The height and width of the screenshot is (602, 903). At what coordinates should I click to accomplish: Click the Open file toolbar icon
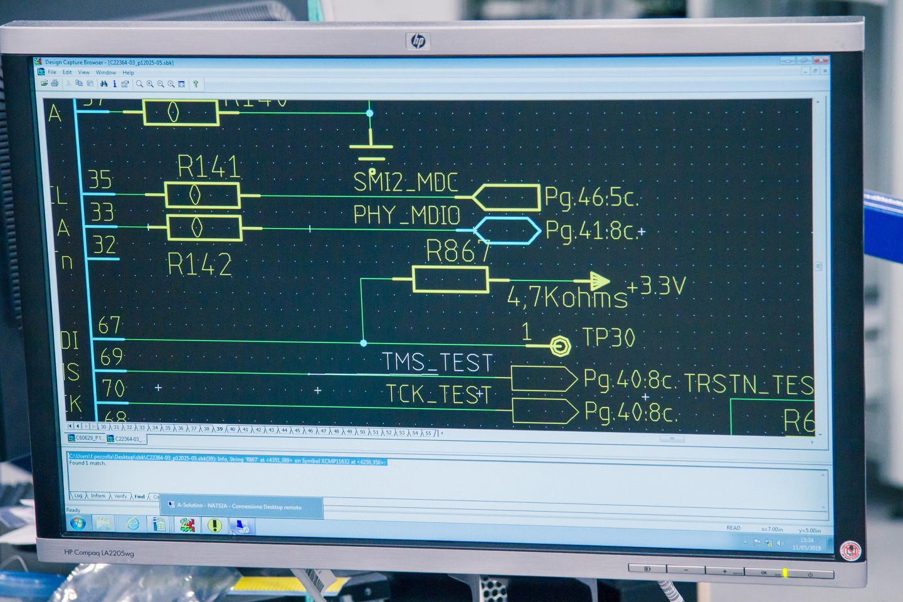coord(44,83)
